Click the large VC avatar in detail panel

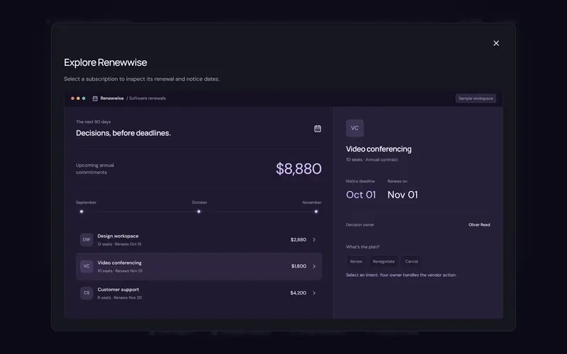click(x=355, y=128)
